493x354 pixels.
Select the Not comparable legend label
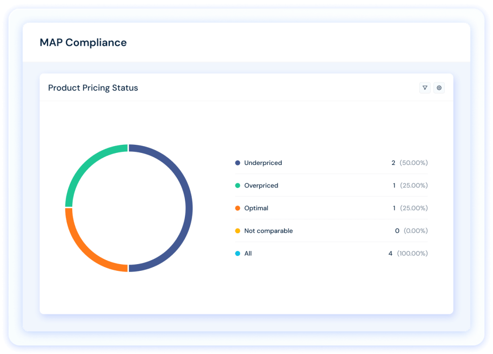[269, 231]
